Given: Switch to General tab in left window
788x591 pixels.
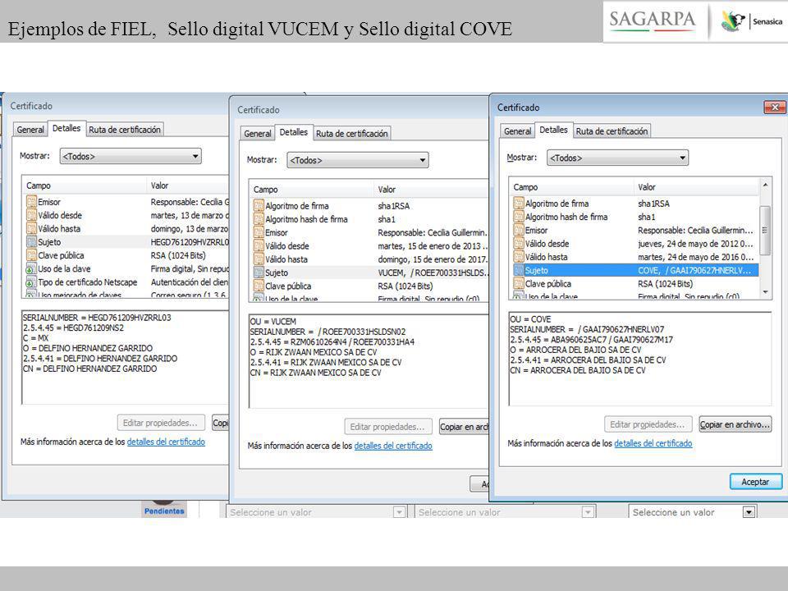Looking at the screenshot, I should click(30, 130).
